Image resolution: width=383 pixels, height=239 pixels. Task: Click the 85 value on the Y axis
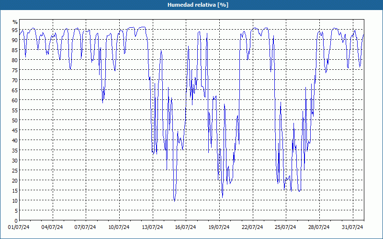tap(15, 50)
